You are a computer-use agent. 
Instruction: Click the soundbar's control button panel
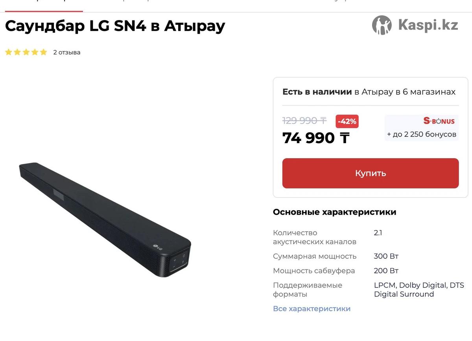pyautogui.click(x=179, y=262)
